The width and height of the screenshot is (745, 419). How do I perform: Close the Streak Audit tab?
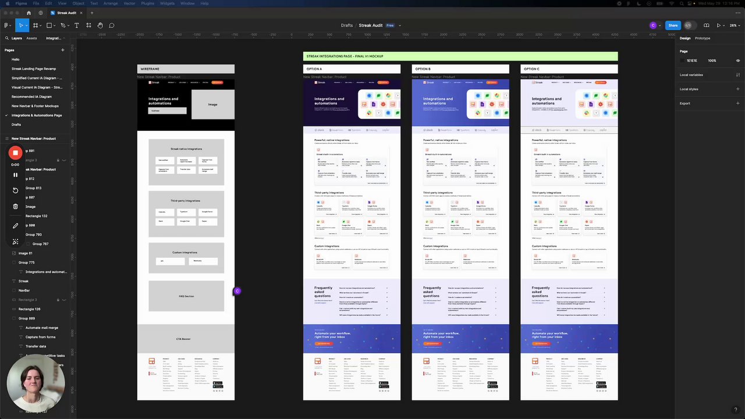coord(81,13)
